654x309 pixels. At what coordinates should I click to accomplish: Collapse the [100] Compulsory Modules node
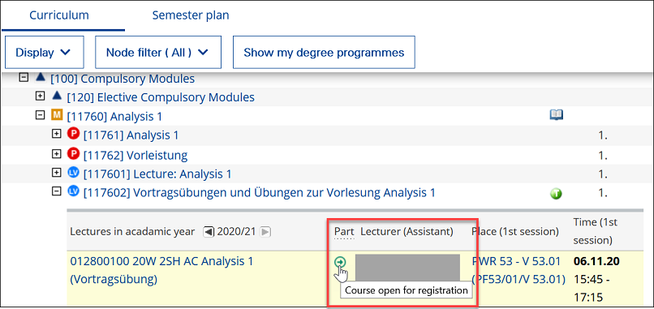click(x=24, y=77)
